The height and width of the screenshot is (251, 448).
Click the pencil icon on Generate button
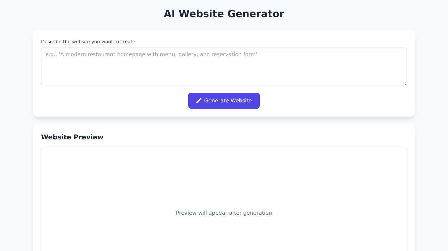pos(199,101)
